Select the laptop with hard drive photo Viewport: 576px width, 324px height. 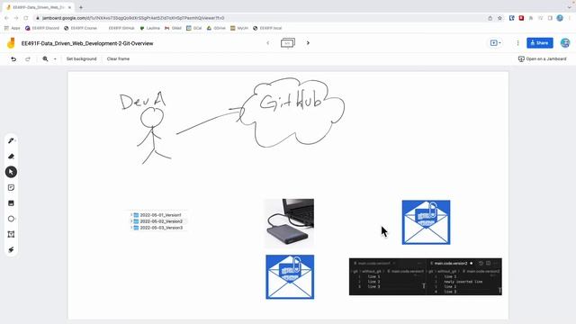(290, 223)
